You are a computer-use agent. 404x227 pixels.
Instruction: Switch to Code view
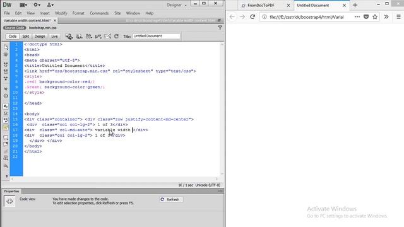(x=13, y=37)
